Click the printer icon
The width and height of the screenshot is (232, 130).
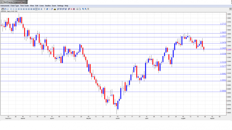77,9
